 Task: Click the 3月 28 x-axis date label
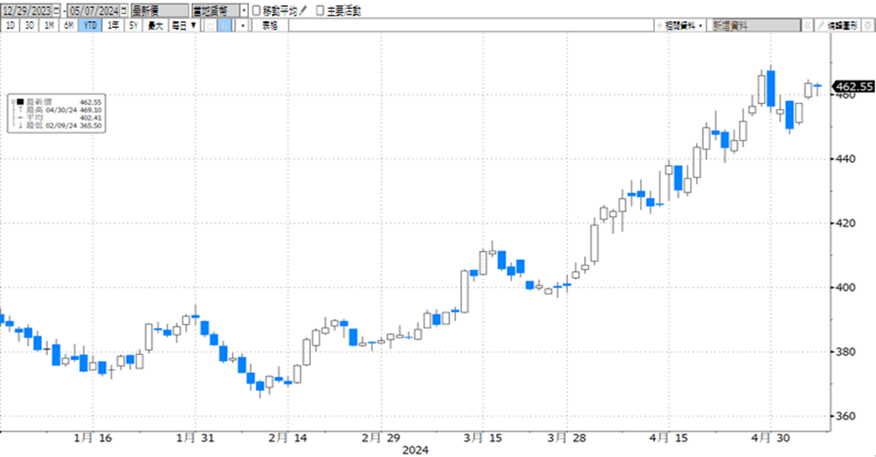[567, 438]
